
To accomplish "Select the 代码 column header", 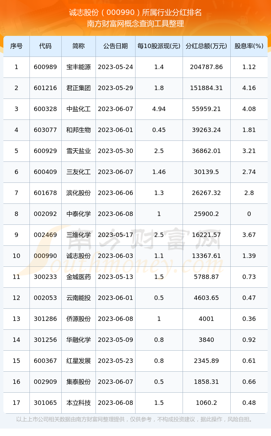I will coord(45,46).
